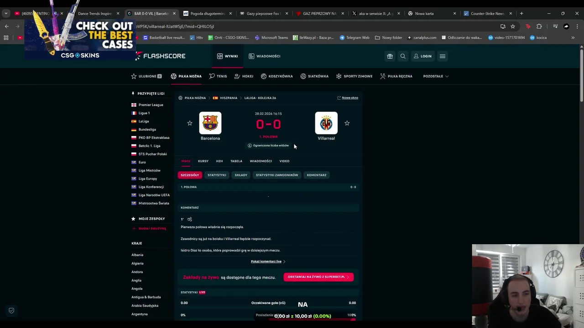Select TENIS sport
584x328 pixels.
tap(218, 76)
